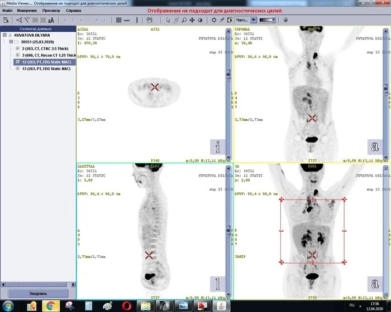The image size is (391, 312).
Task: Open the Snipping Tool taskbar icon
Action: pyautogui.click(x=70, y=306)
